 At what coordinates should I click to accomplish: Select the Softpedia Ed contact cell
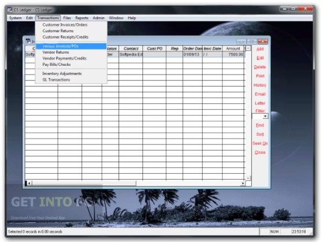[131, 54]
